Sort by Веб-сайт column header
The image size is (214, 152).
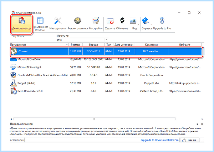tap(185, 44)
